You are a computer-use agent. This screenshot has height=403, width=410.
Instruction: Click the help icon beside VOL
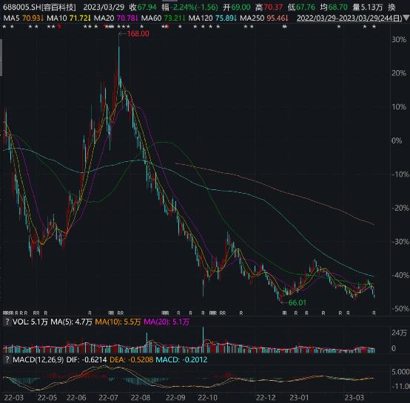(7, 322)
